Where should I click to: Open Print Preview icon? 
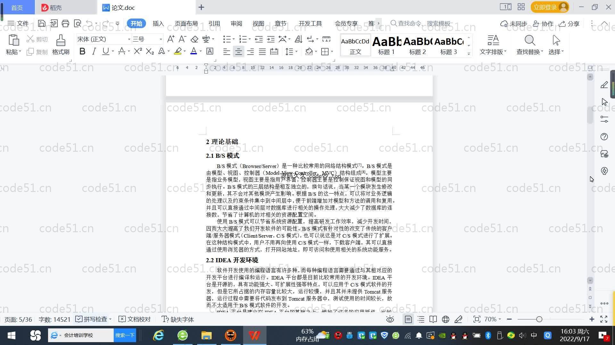tap(77, 23)
